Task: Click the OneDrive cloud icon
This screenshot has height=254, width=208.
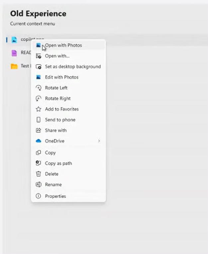Action: point(39,141)
